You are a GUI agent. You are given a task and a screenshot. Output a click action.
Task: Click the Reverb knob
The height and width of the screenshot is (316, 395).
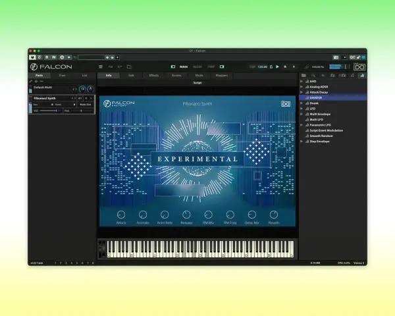tap(274, 215)
